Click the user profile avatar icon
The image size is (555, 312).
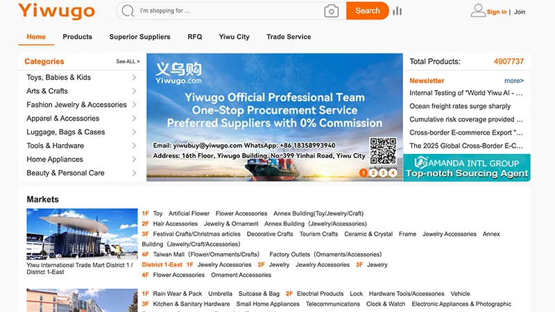pos(478,10)
